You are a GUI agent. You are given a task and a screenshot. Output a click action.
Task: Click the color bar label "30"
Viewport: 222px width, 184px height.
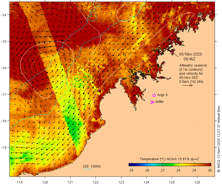pos(210,170)
